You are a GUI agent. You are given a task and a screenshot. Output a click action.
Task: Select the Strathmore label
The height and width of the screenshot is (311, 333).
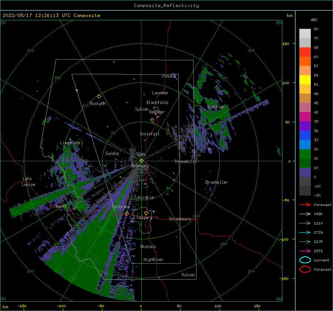tap(180, 219)
